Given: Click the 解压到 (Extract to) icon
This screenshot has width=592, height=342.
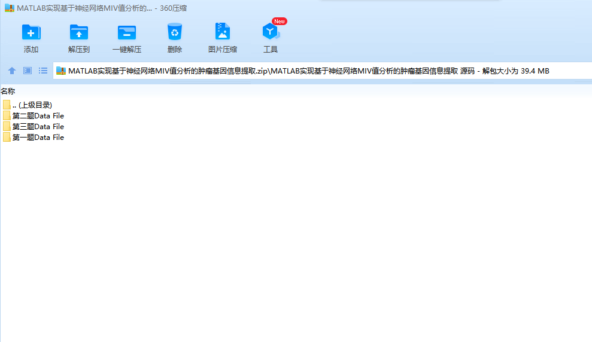Looking at the screenshot, I should point(79,32).
